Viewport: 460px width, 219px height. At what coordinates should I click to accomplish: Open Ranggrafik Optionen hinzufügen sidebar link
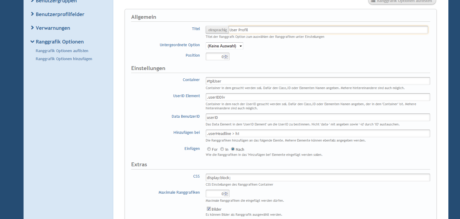(64, 59)
